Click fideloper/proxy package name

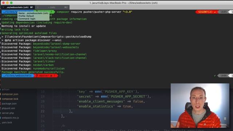(x=45, y=51)
